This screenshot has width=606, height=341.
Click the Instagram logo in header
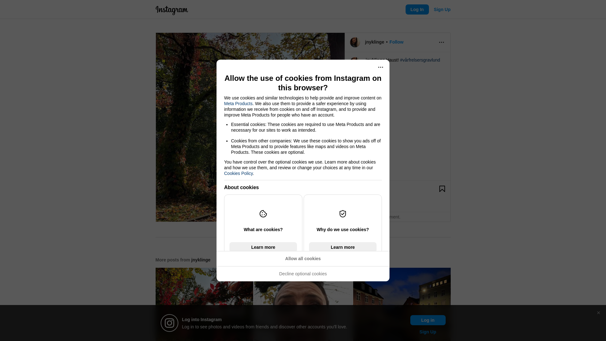tap(172, 10)
